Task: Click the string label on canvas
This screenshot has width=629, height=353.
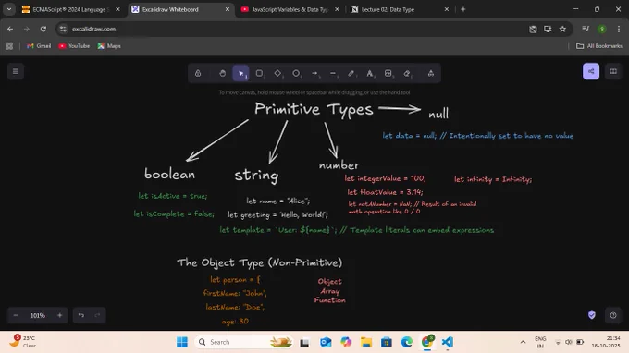Action: 257,176
